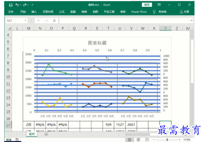Click the cell containing 1527
The image size is (204, 142).
coord(120,125)
